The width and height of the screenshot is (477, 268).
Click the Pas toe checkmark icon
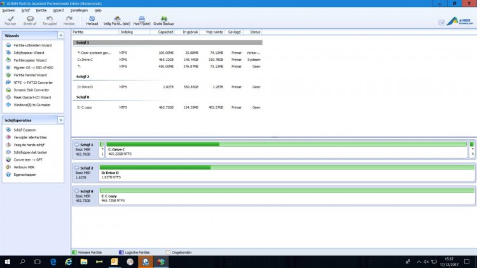[10, 19]
